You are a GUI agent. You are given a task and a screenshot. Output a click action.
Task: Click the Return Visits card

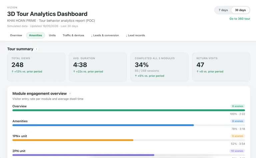(x=221, y=67)
